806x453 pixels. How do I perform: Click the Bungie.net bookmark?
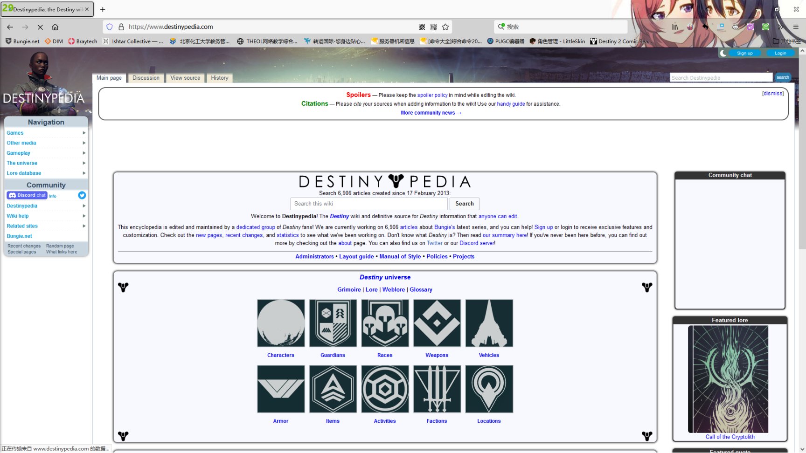coord(22,41)
